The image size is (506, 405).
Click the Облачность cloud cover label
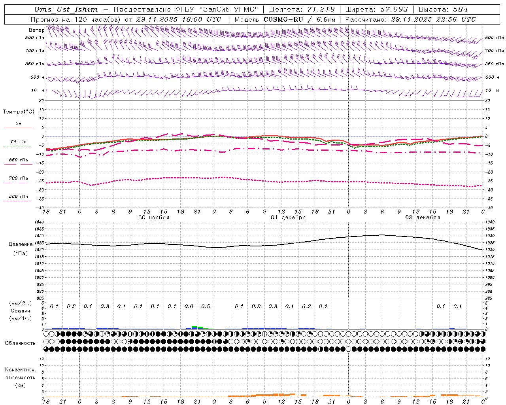[x=20, y=343]
